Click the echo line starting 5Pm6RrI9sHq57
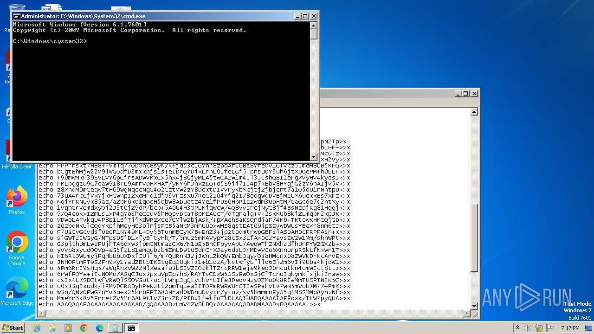 194,268
